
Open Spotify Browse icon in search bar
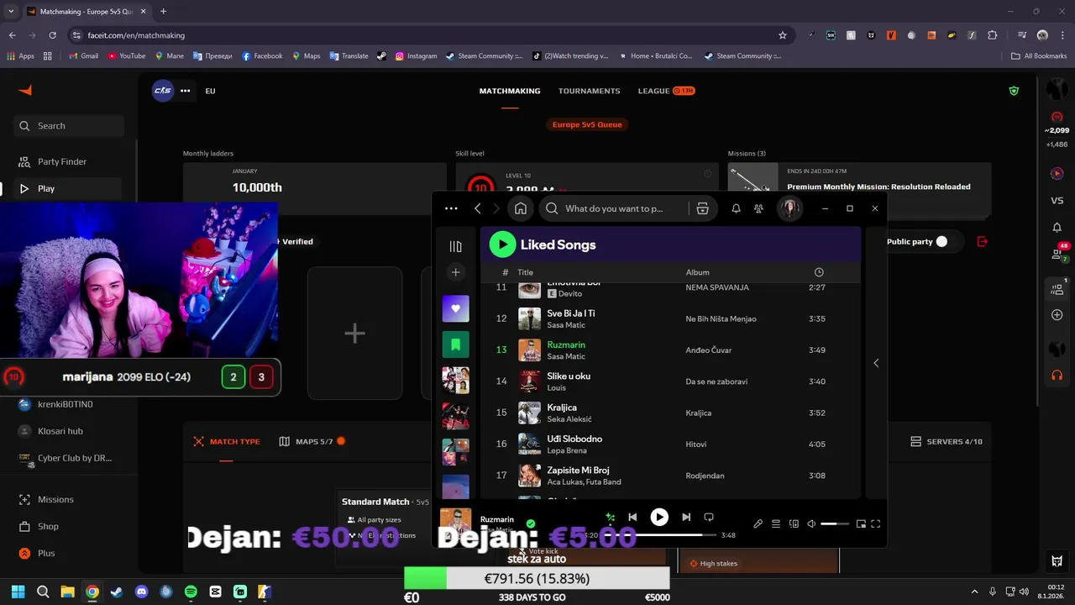(x=703, y=208)
